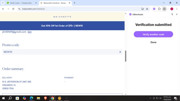Click the install app icon in address bar
Image resolution: width=180 pixels, height=101 pixels.
pos(143,9)
